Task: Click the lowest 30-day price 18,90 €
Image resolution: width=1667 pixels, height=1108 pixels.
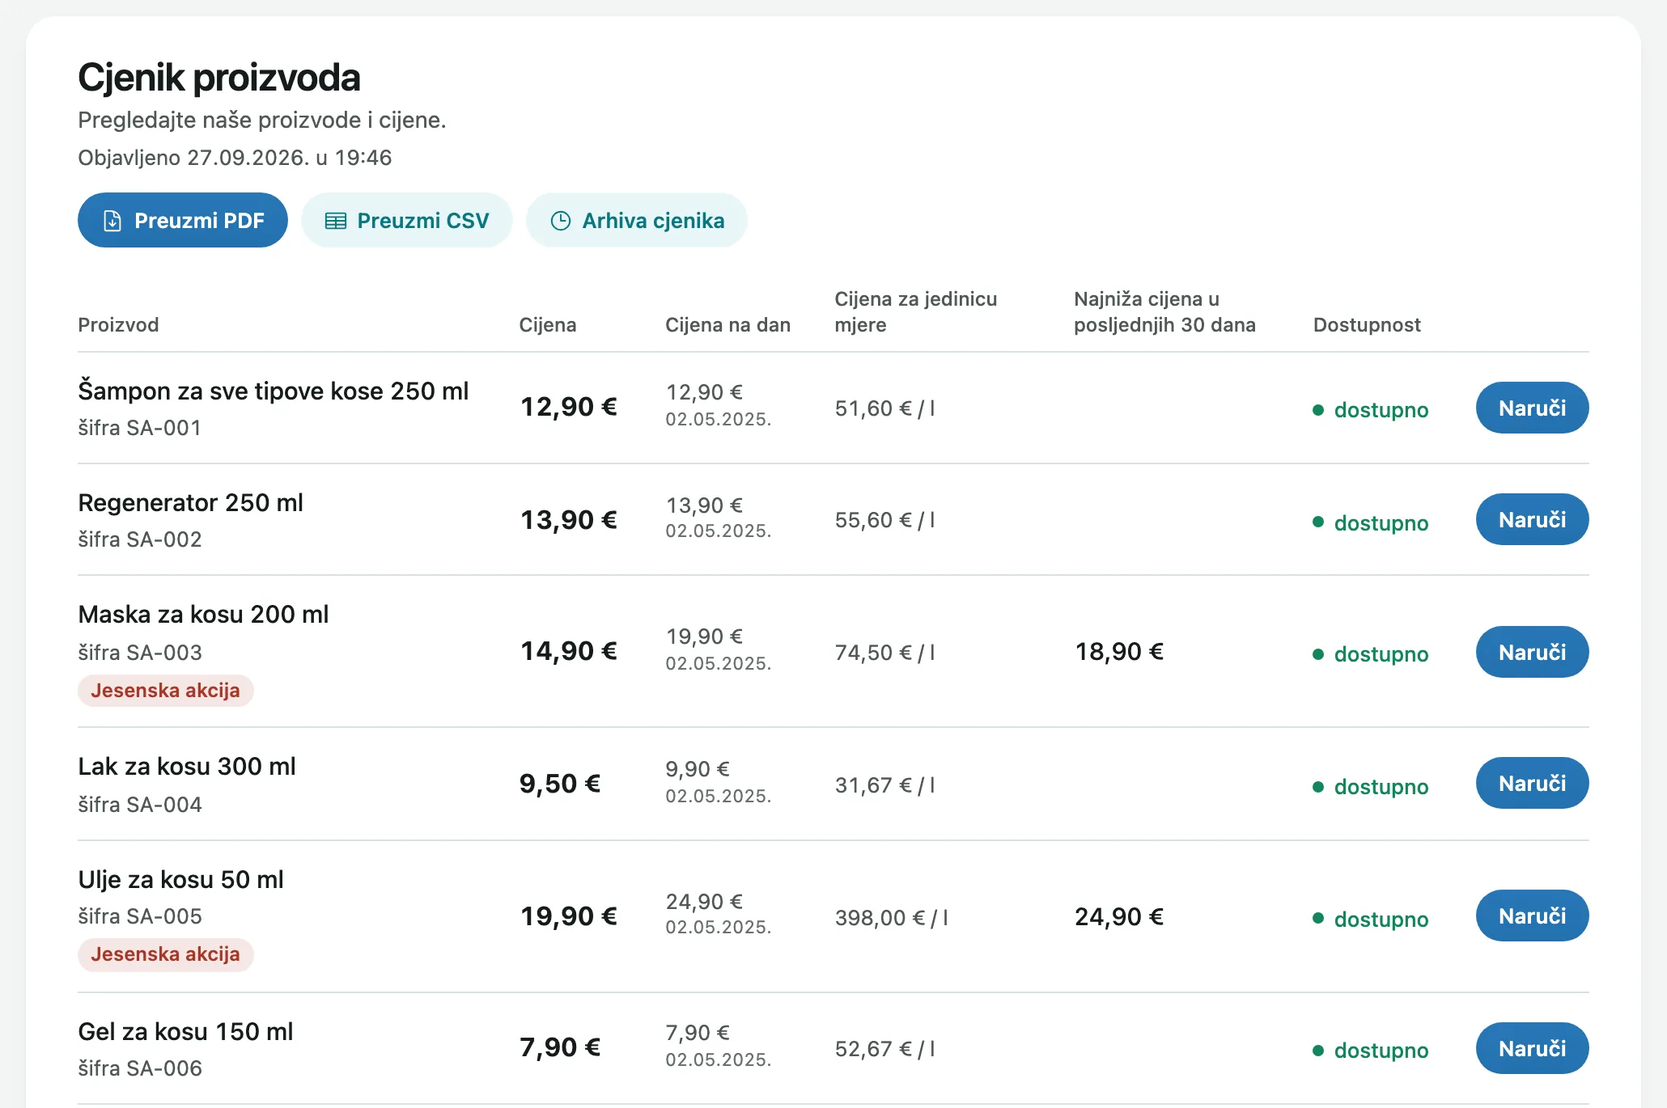Action: (1119, 652)
